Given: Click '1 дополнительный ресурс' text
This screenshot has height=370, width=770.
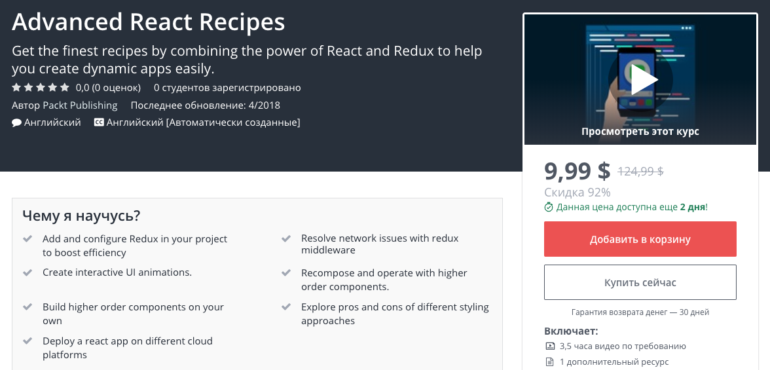Looking at the screenshot, I should click(x=614, y=362).
